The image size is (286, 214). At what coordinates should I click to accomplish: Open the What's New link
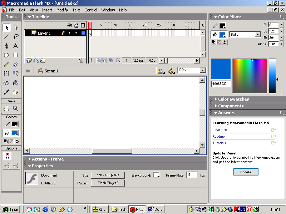(x=221, y=130)
